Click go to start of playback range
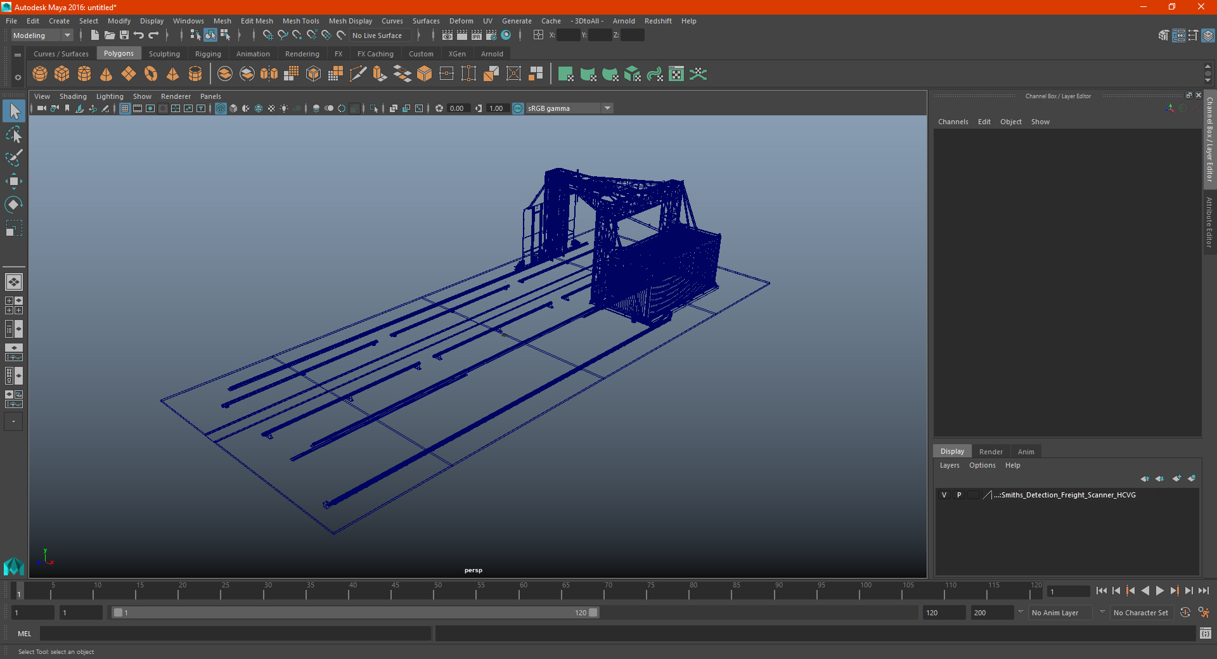 coord(1102,591)
